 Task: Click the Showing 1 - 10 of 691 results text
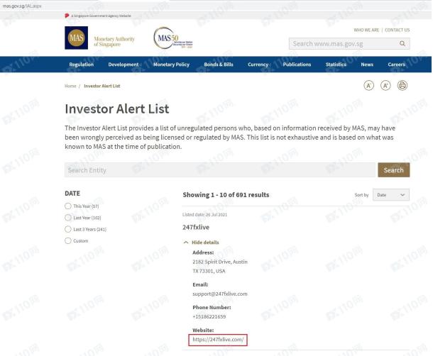(x=226, y=195)
